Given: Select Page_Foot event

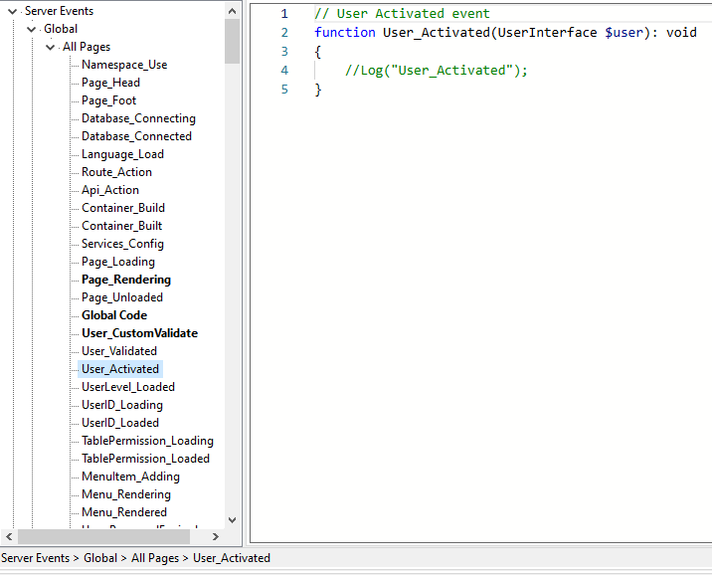Looking at the screenshot, I should (x=108, y=100).
